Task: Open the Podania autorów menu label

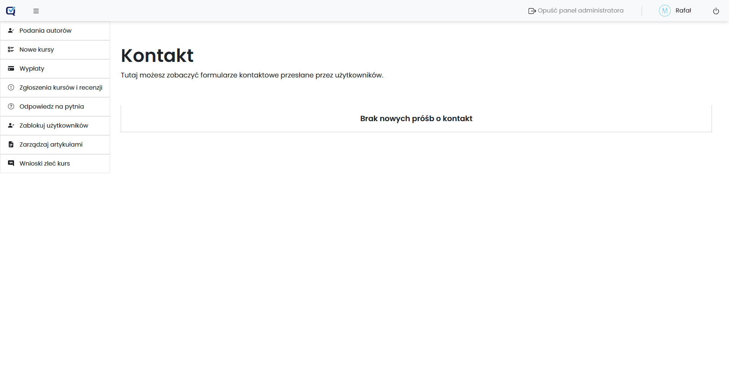Action: click(x=45, y=31)
